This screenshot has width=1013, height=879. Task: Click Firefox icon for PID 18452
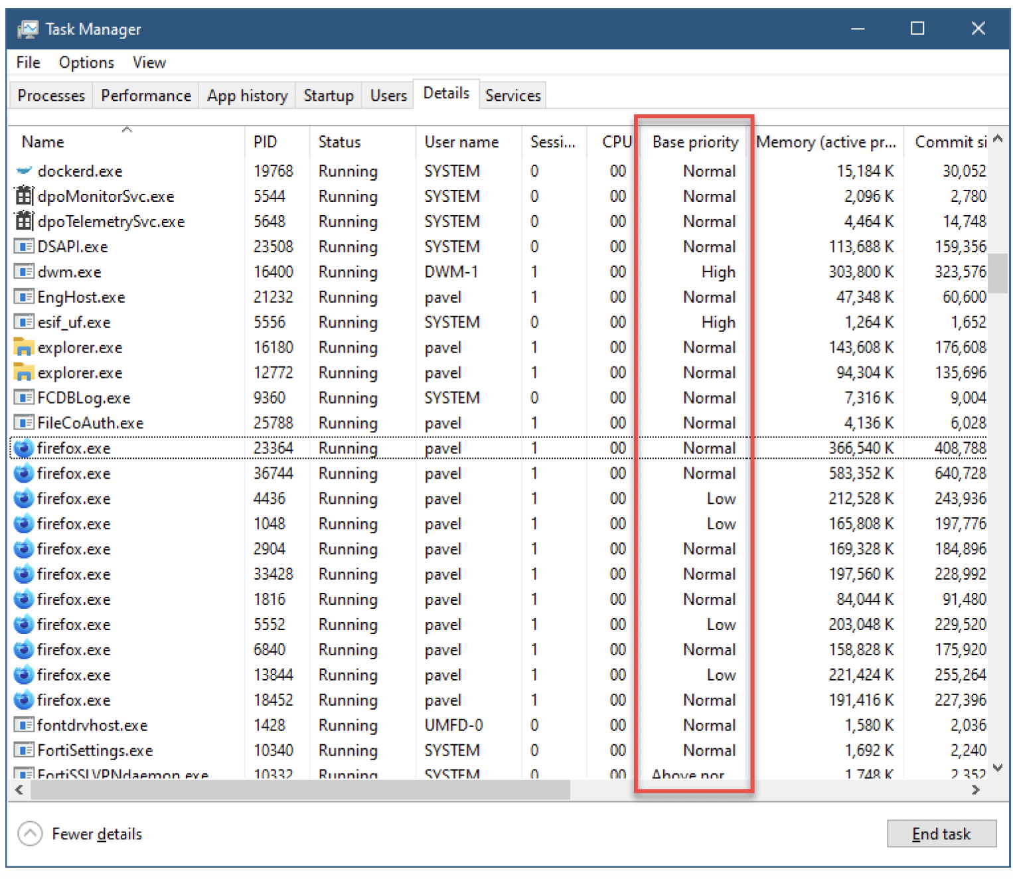[24, 700]
